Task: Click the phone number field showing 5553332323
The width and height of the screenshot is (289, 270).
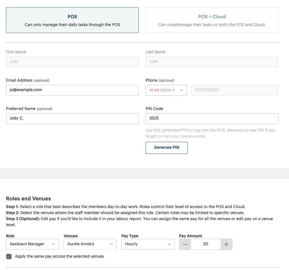Action: click(235, 90)
